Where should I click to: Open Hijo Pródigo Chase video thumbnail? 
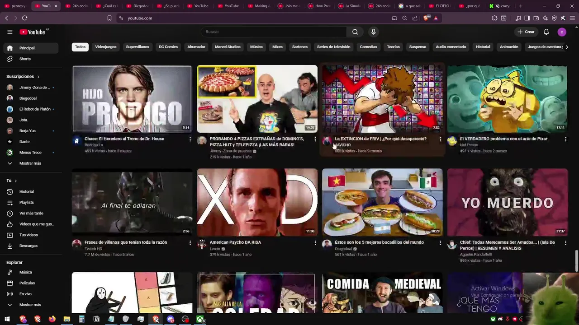click(132, 99)
